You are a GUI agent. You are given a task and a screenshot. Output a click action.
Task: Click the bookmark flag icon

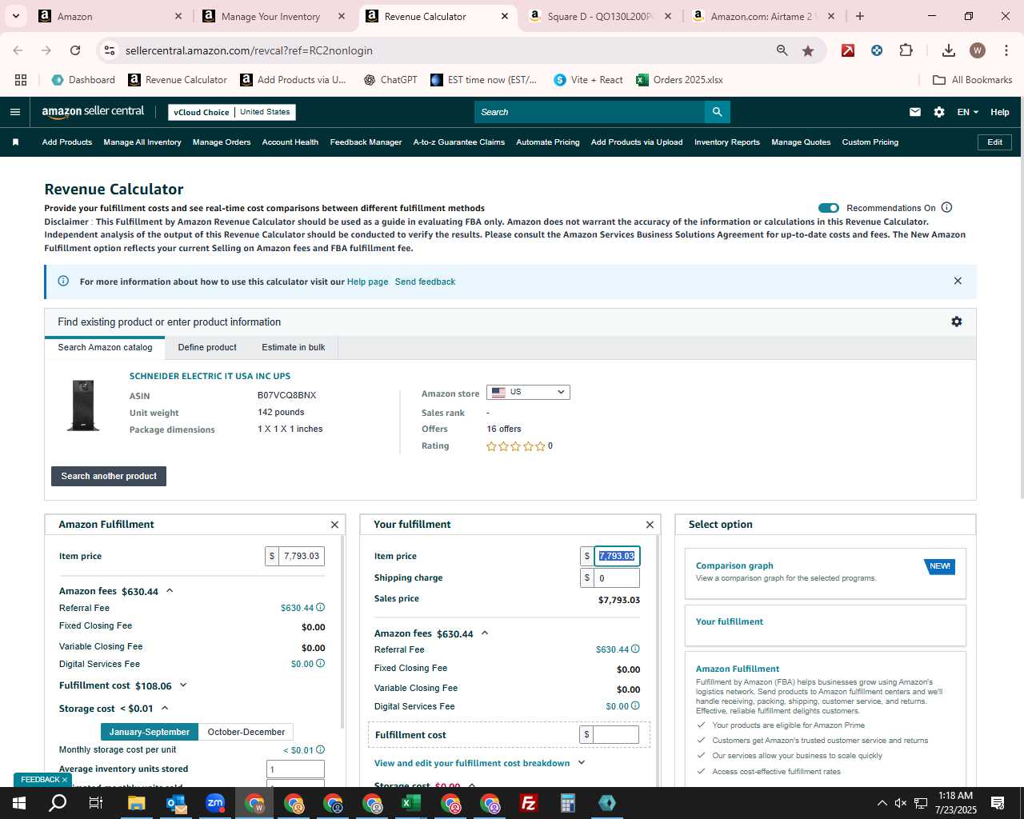click(x=15, y=142)
